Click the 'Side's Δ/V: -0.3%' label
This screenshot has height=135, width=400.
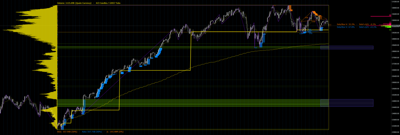pyautogui.click(x=368, y=24)
